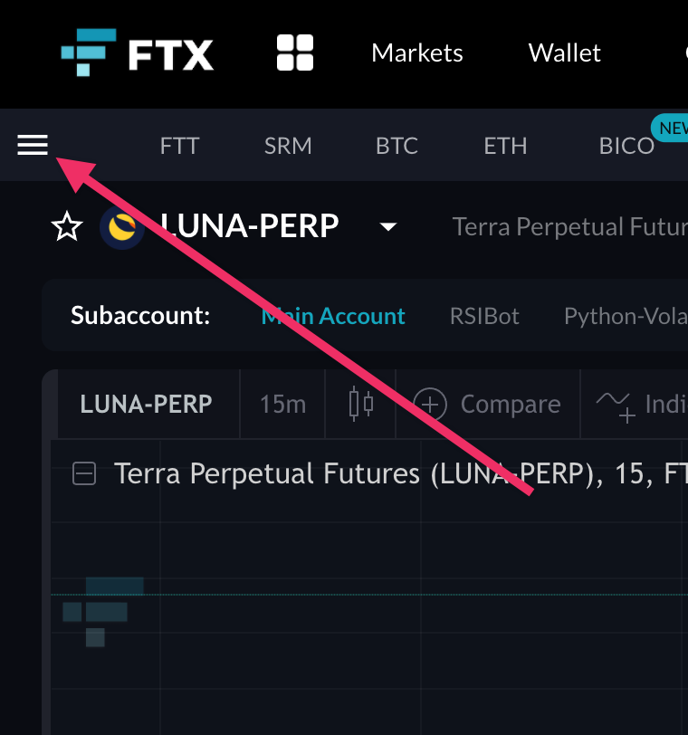Viewport: 688px width, 735px height.
Task: Go to the ETH market shortcut
Action: pyautogui.click(x=505, y=146)
